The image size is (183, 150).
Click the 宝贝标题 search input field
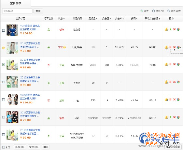point(17,11)
